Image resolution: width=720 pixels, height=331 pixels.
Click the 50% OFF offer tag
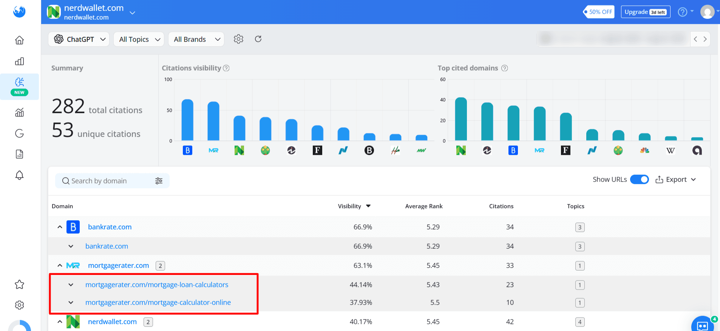[x=599, y=12]
